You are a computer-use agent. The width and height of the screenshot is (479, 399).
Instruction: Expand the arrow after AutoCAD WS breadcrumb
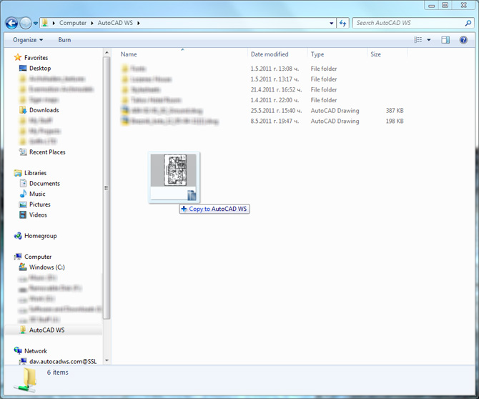coord(139,23)
